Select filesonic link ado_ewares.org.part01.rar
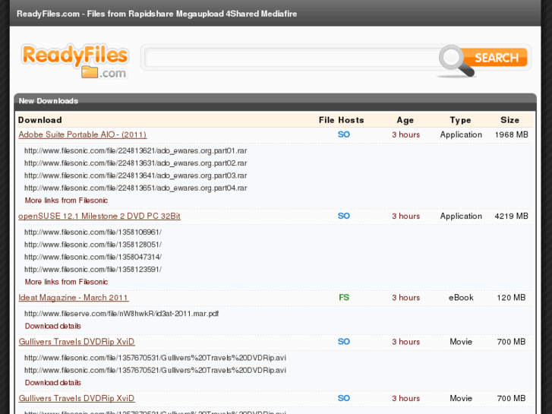Screen dimensions: 552x414 (136, 151)
